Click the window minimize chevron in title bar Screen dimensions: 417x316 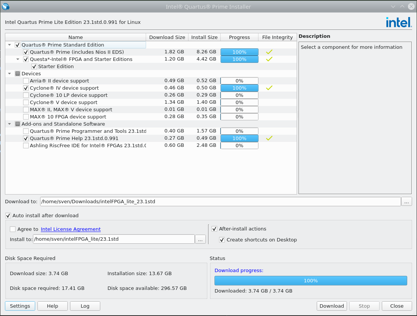[393, 7]
